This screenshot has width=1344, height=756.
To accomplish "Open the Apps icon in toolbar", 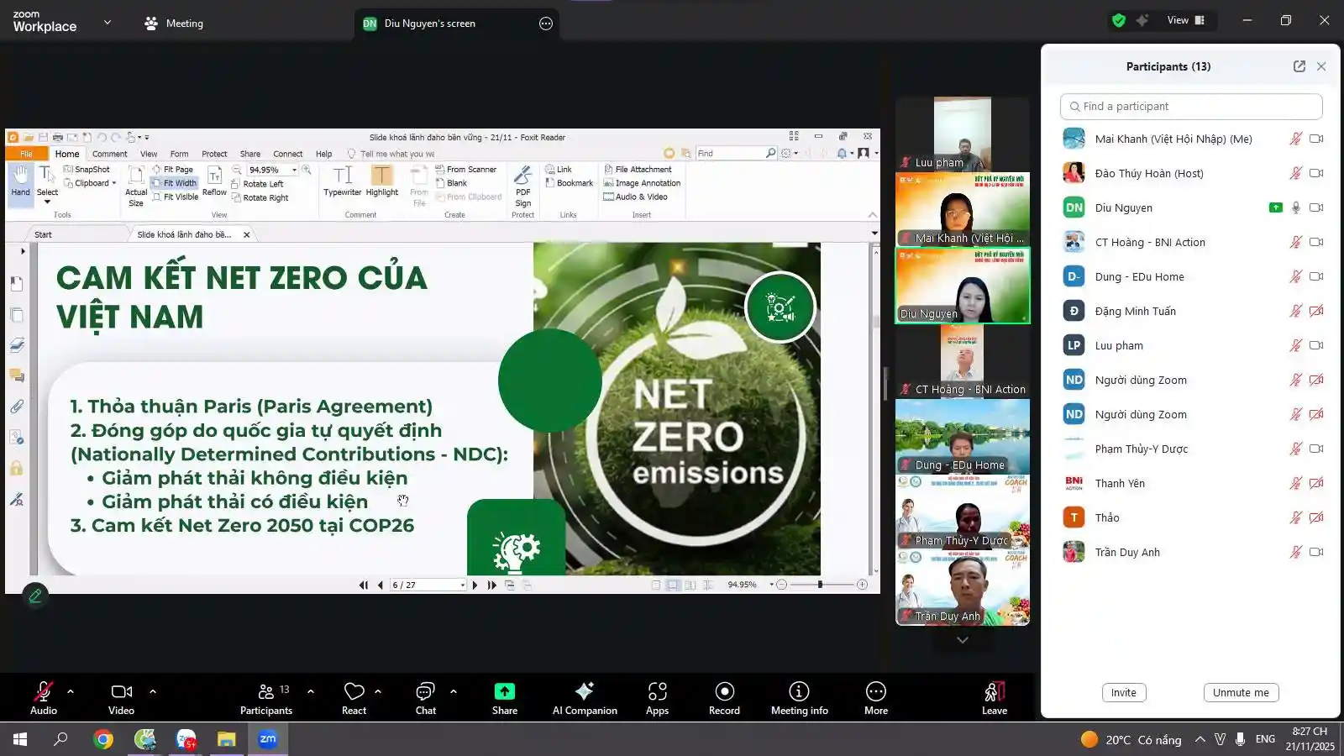I will [657, 691].
